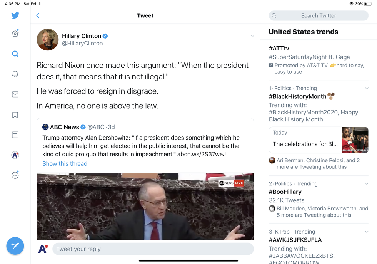Expand options for #BlackHistoryMonth trend
Viewport: 377px width, 264px height.
tap(367, 88)
